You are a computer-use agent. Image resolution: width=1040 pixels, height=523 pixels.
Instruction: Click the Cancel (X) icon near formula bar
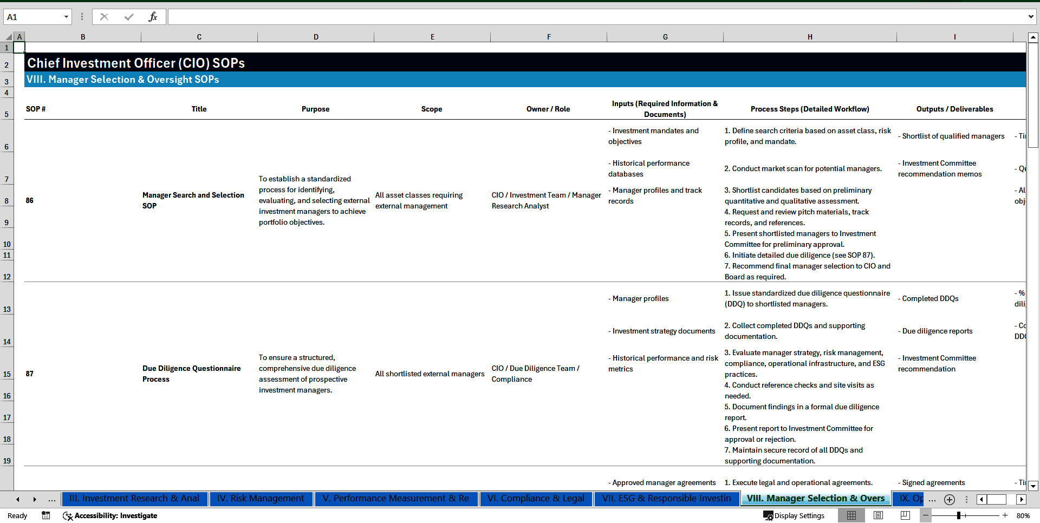coord(104,16)
